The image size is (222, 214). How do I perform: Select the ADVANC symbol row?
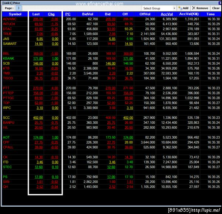[x=10, y=19]
